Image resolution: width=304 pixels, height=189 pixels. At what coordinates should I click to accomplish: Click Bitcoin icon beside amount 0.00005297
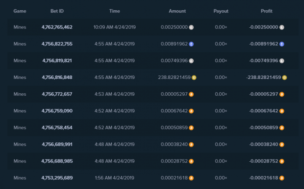[192, 94]
